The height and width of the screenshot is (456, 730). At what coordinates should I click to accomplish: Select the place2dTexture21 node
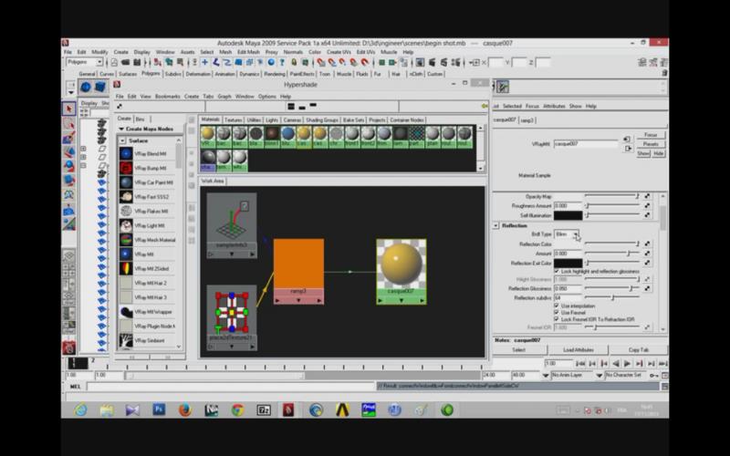(232, 317)
